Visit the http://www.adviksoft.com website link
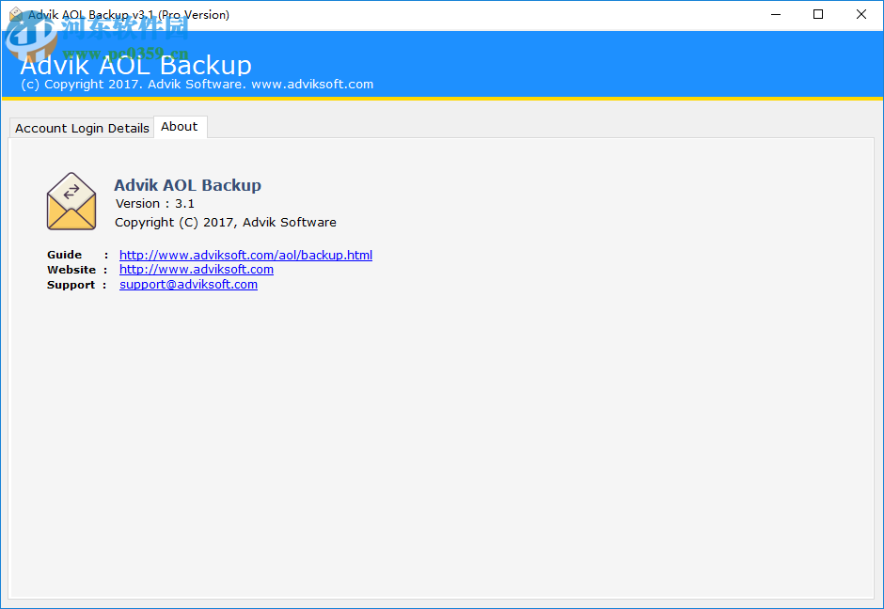 196,270
